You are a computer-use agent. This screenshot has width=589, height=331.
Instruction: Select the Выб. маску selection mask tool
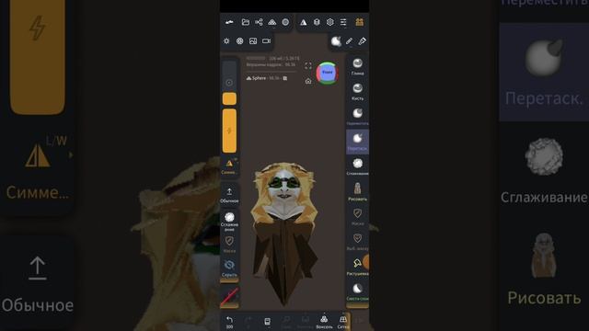coord(357,242)
